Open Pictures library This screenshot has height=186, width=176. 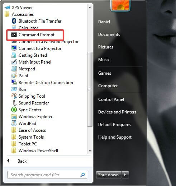click(x=106, y=47)
